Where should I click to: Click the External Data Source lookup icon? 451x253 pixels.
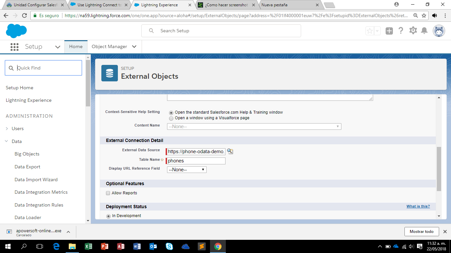click(x=230, y=151)
